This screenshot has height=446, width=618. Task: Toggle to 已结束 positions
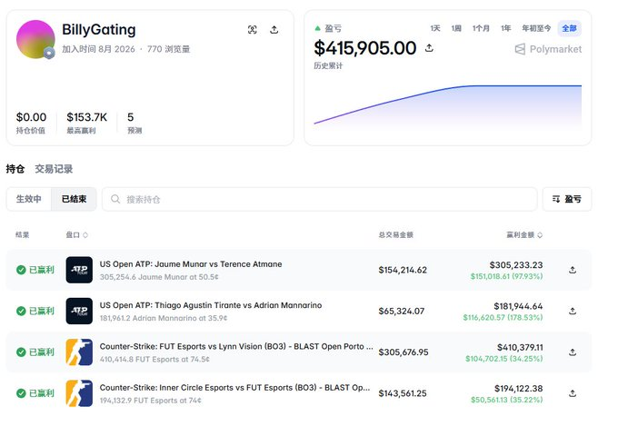click(74, 199)
